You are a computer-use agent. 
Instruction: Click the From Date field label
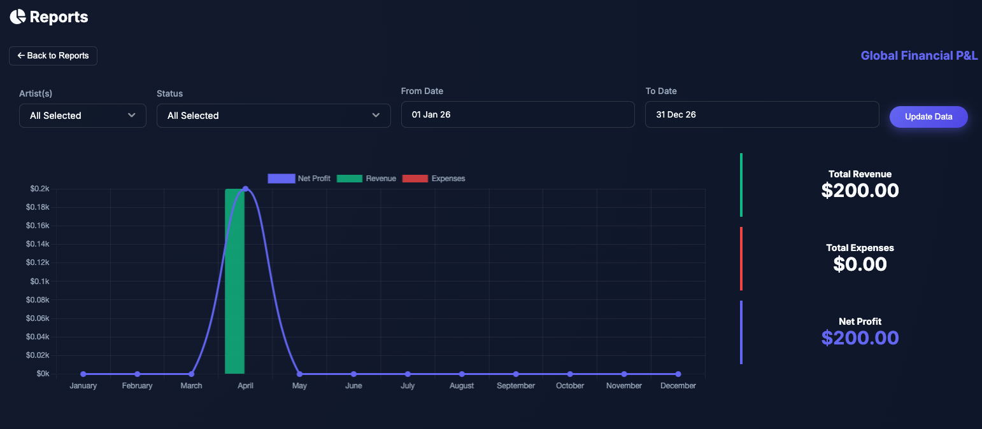click(422, 91)
